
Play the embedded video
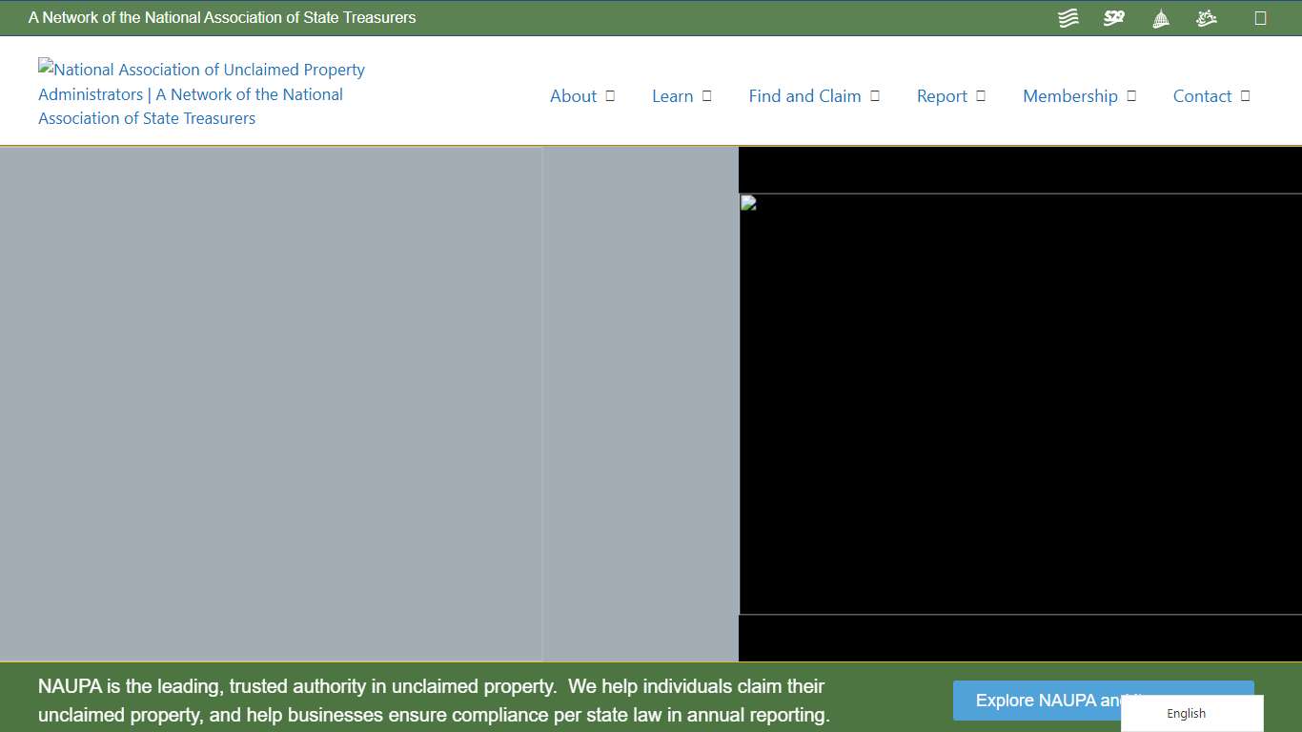[x=1020, y=405]
